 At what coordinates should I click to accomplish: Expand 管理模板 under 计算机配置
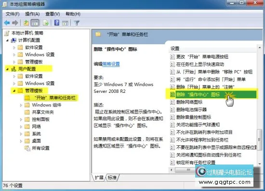(14, 62)
